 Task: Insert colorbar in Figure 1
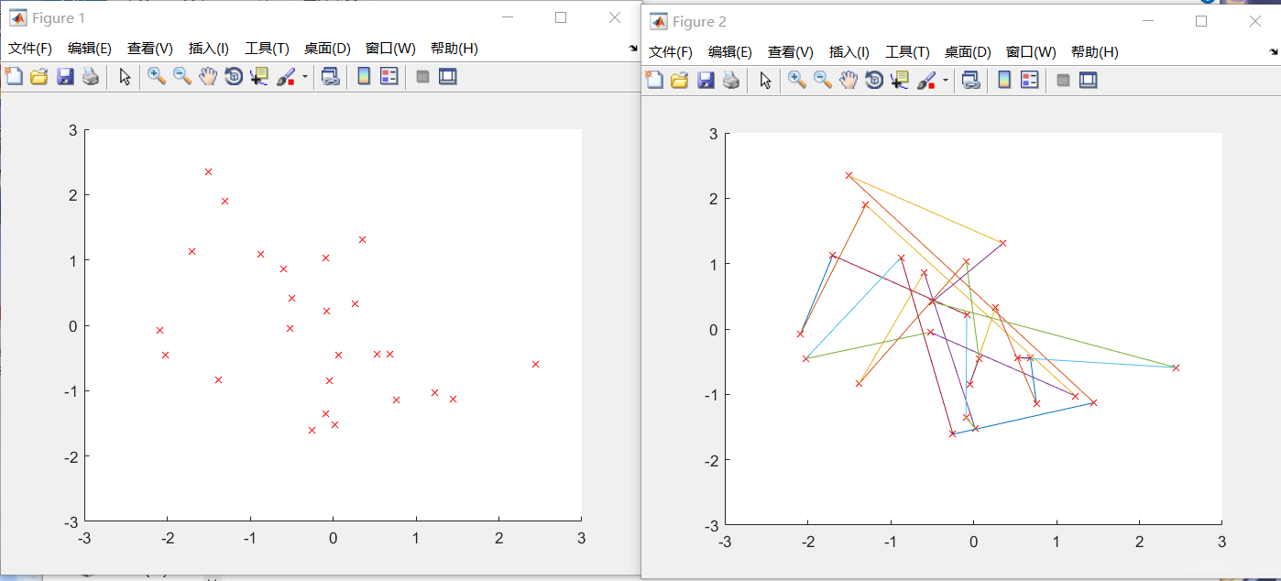coord(364,77)
